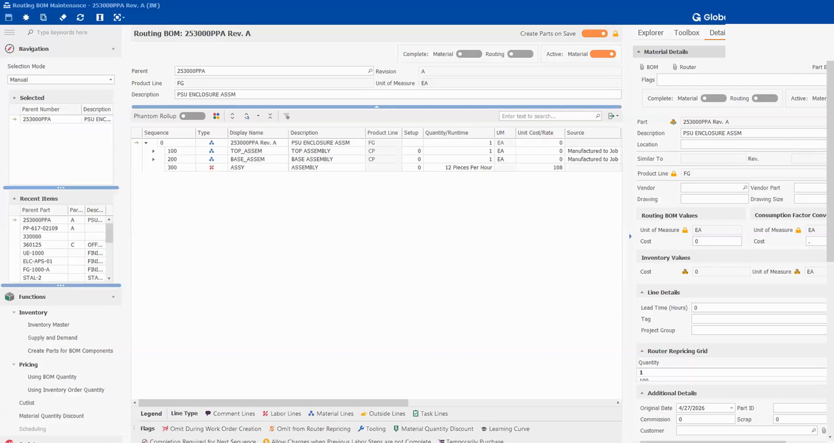This screenshot has width=834, height=443.
Task: Expand the TOP_ASSEM row arrow
Action: (x=154, y=151)
